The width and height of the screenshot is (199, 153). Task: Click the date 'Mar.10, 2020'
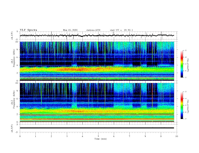point(70,30)
